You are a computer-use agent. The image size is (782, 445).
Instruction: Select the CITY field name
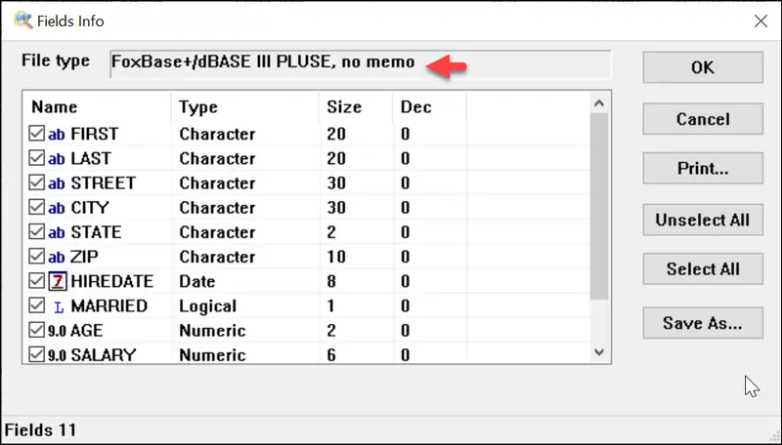(89, 208)
